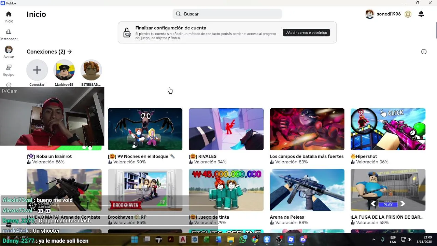Click Arena de Peleas title text
The height and width of the screenshot is (246, 437).
287,217
